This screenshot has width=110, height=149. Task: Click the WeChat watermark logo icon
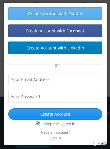click(94, 144)
